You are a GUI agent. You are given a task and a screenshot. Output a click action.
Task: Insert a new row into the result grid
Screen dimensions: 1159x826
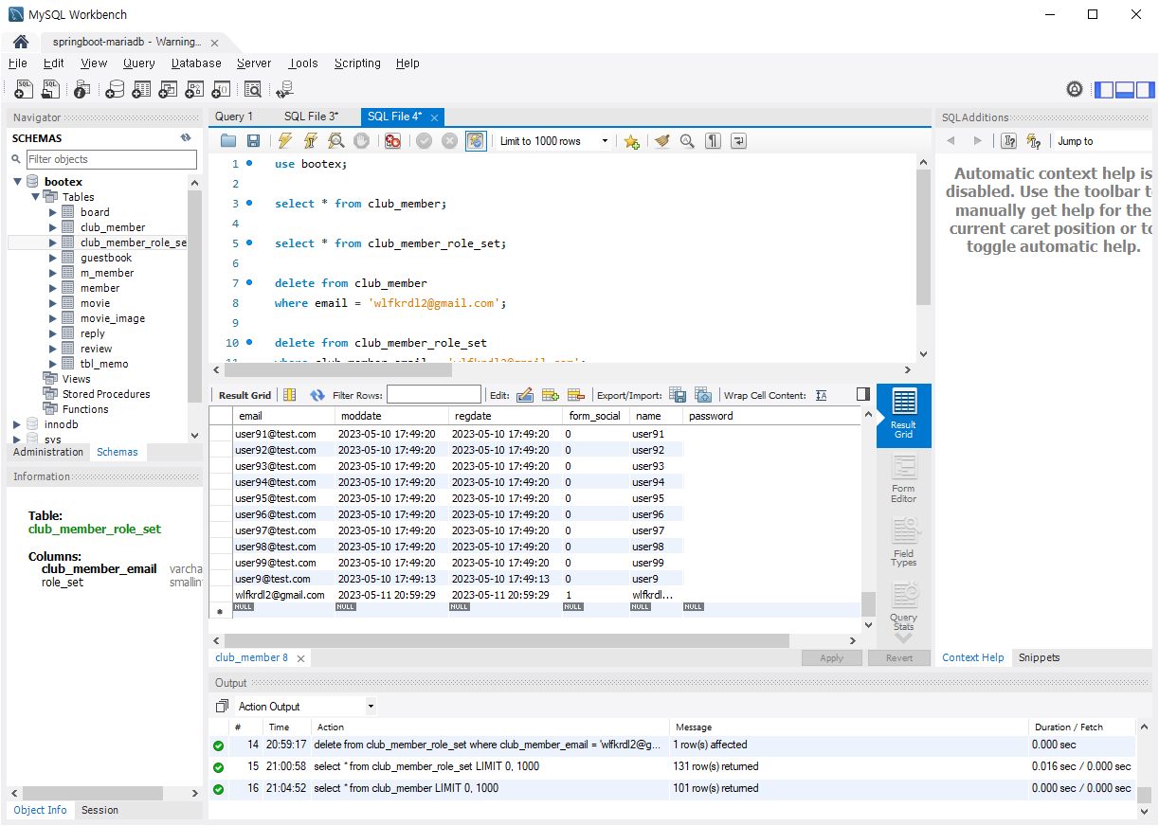coord(551,395)
